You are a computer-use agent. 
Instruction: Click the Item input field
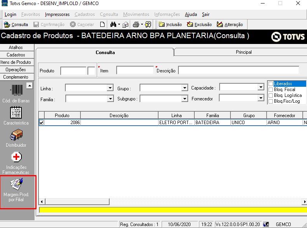[135, 70]
